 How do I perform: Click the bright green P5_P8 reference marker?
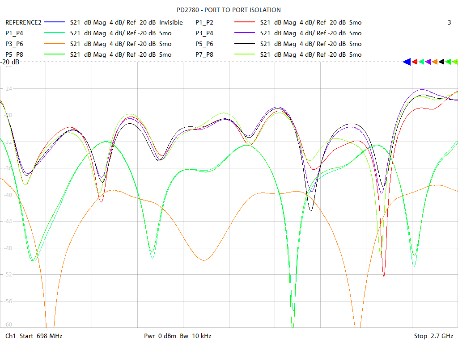tap(448, 62)
